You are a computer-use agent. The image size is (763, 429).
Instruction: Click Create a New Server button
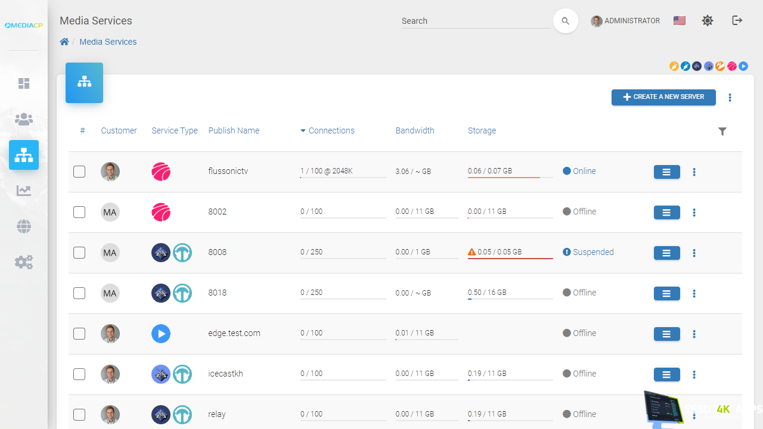pos(663,97)
